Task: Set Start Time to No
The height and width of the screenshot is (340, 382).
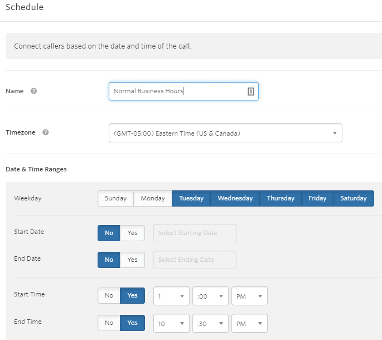Action: click(x=109, y=295)
